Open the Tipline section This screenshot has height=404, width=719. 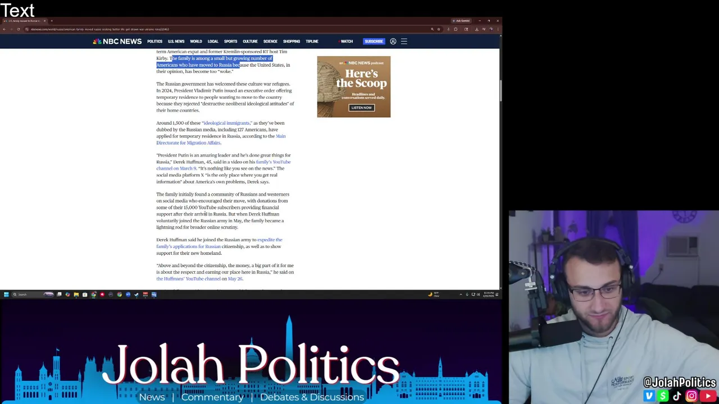312,42
